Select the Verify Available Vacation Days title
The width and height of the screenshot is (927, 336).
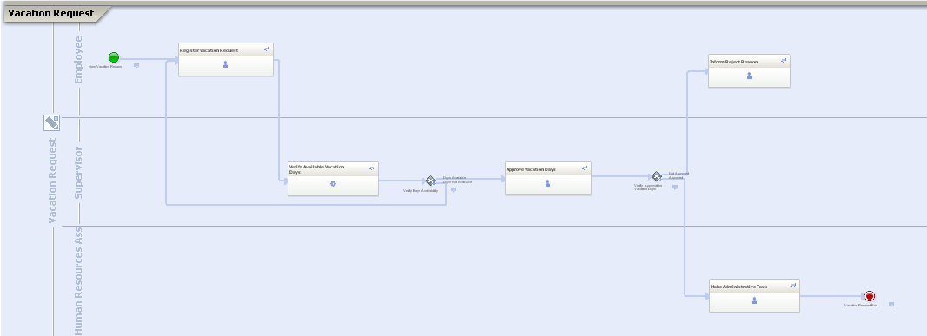tap(316, 169)
